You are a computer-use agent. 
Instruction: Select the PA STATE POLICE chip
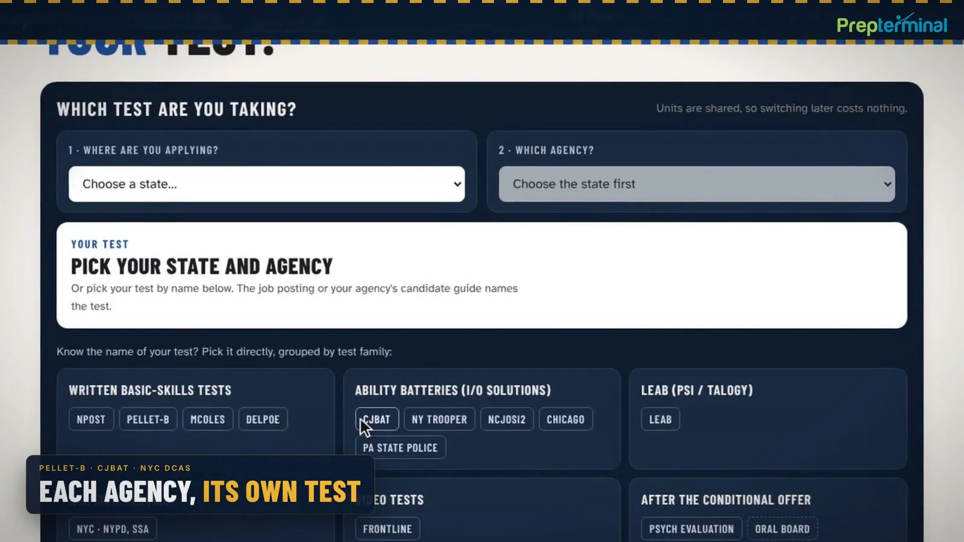click(400, 447)
